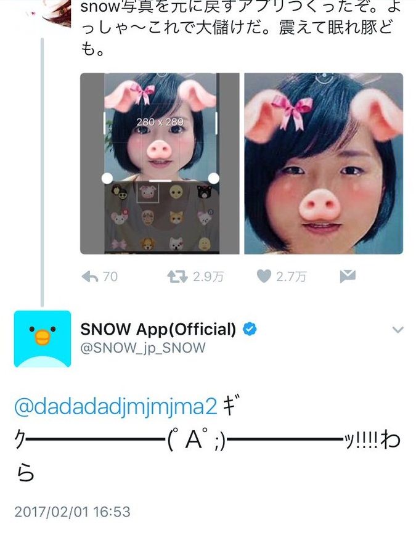Click the 2.9万 retweet count
This screenshot has width=416, height=535.
click(208, 277)
